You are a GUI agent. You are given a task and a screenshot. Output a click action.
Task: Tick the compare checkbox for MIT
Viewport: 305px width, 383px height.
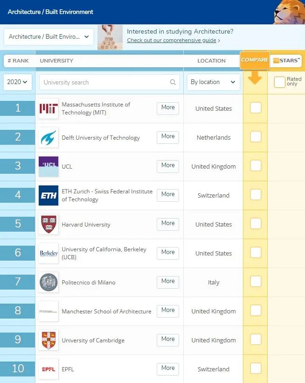coord(256,108)
